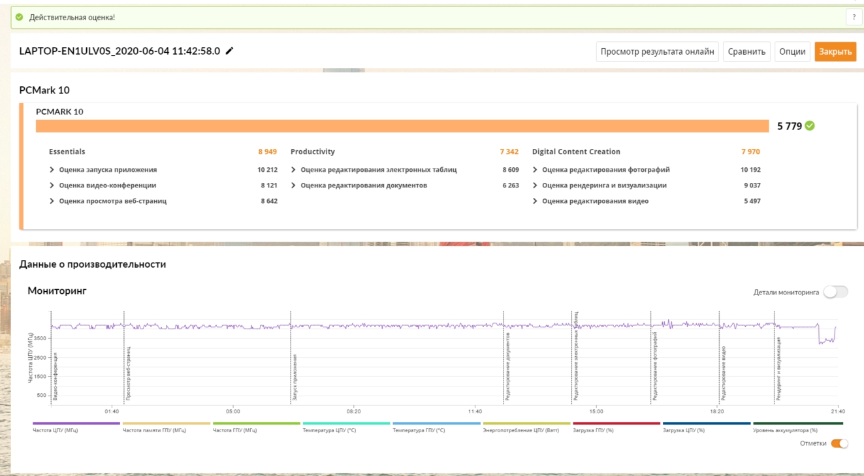Click the Просмотр результата онлайн button
The height and width of the screenshot is (476, 864).
(658, 52)
